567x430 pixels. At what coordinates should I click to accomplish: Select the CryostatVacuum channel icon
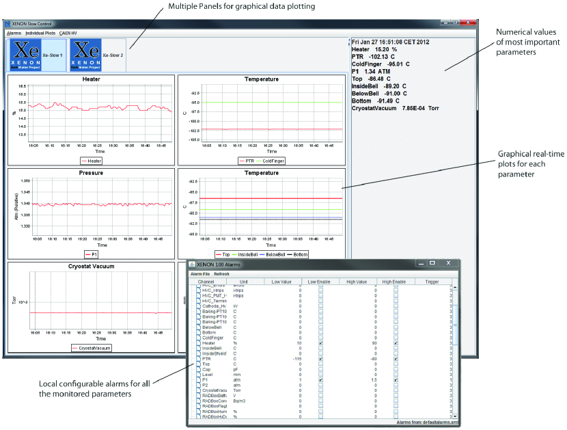pos(197,390)
